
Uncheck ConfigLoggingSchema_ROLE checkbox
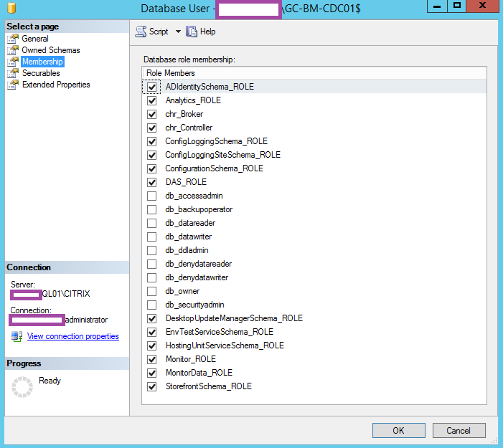[x=151, y=141]
